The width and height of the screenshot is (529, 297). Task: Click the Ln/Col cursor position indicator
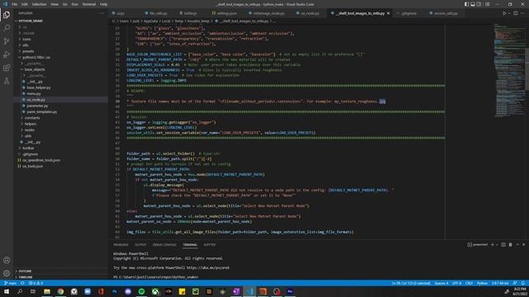click(411, 283)
